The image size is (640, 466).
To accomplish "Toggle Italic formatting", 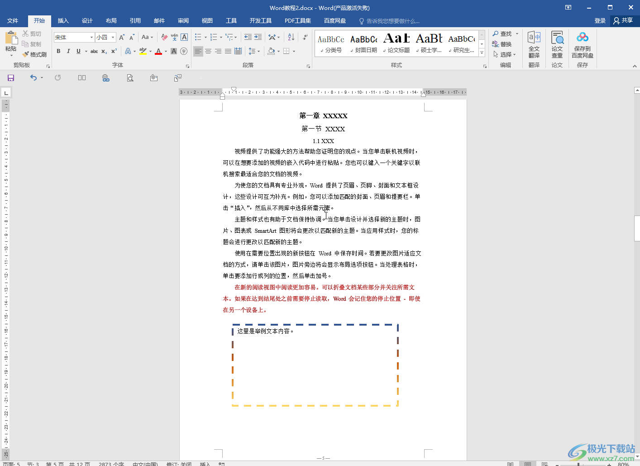I will pos(68,51).
